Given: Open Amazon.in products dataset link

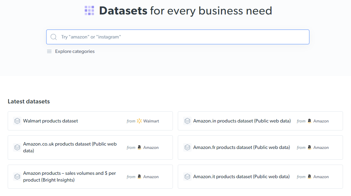Looking at the screenshot, I should [242, 121].
